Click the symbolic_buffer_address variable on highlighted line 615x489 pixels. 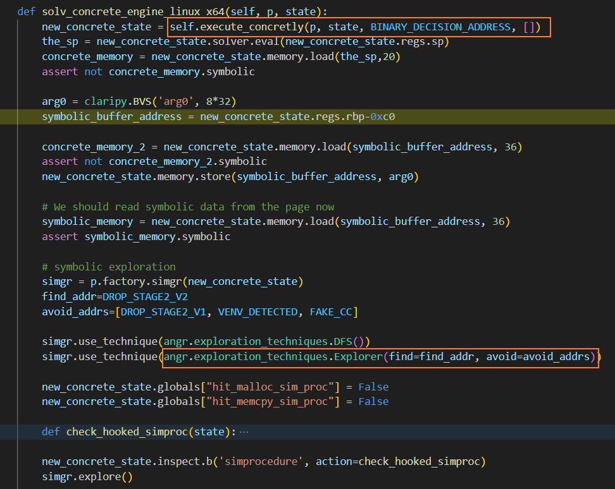112,117
